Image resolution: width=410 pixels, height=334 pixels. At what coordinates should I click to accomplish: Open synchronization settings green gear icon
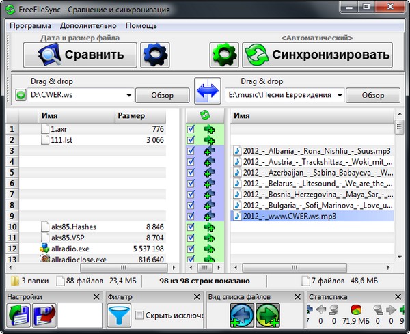(x=223, y=55)
